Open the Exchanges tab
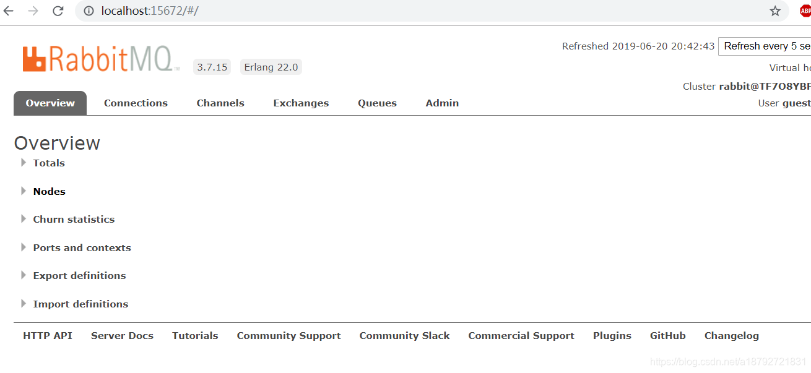Viewport: 811px width, 373px height. pyautogui.click(x=301, y=103)
